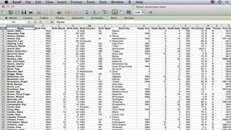231x130 pixels.
Task: Switch to the Home ribbon tab
Action: [11, 18]
